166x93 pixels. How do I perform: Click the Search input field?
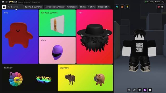[15, 7]
